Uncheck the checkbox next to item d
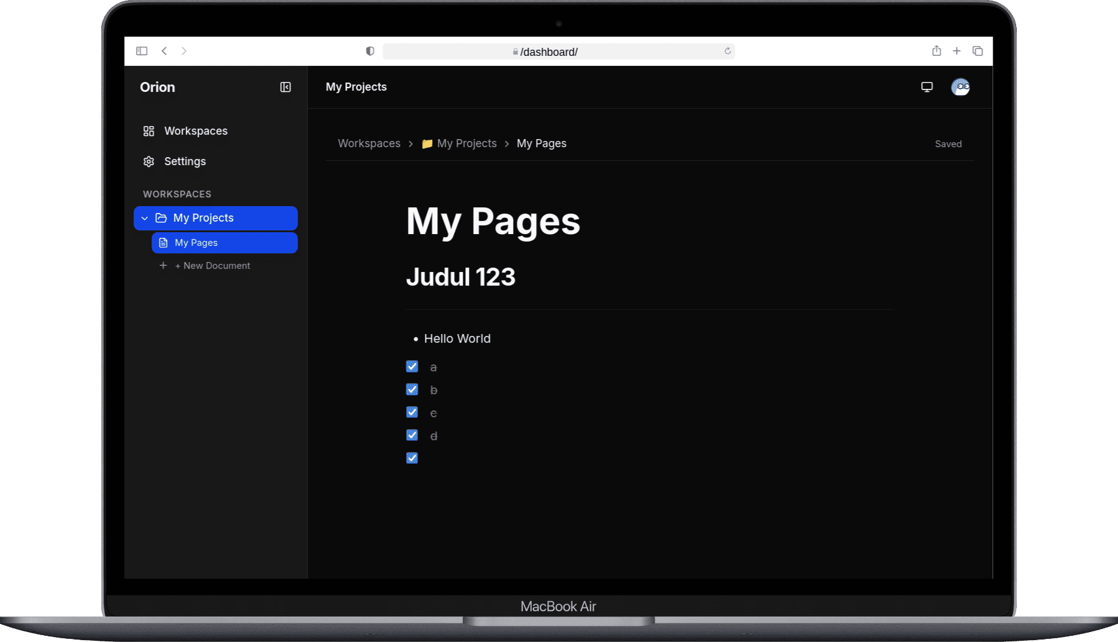 (412, 435)
